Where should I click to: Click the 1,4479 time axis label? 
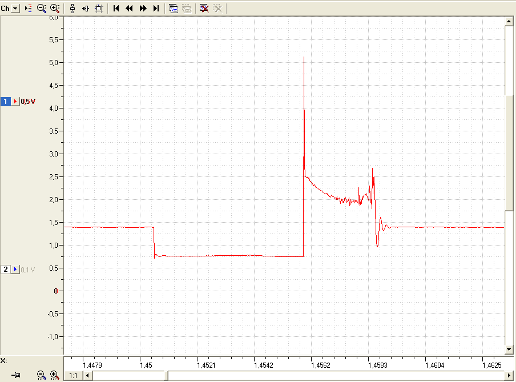92,365
